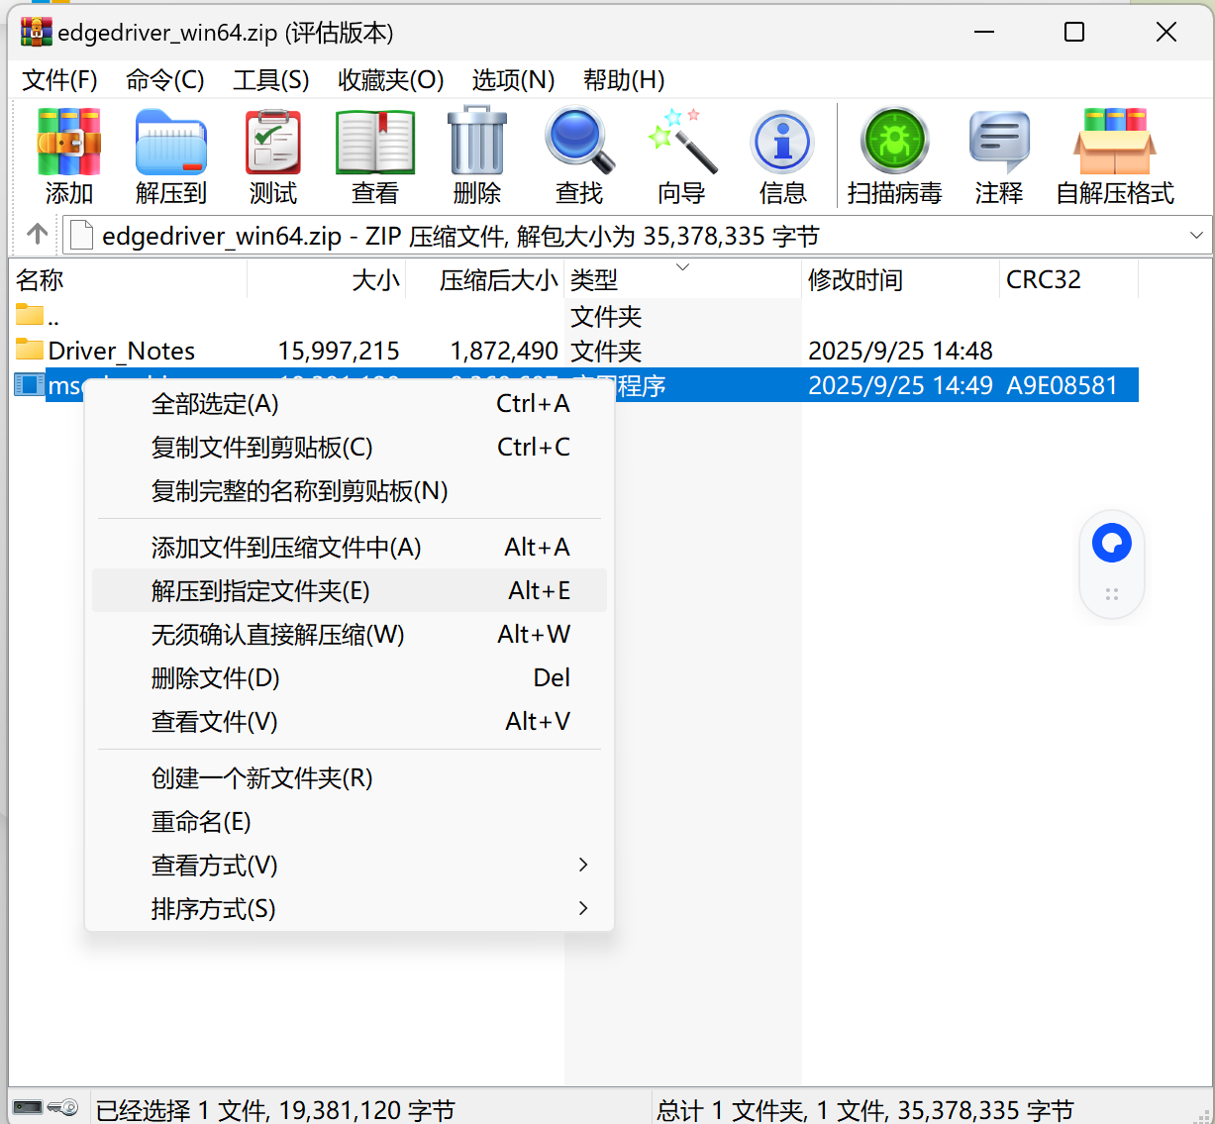Click the parent folder '..' icon
Screen dimensions: 1215x1124
(x=30, y=316)
